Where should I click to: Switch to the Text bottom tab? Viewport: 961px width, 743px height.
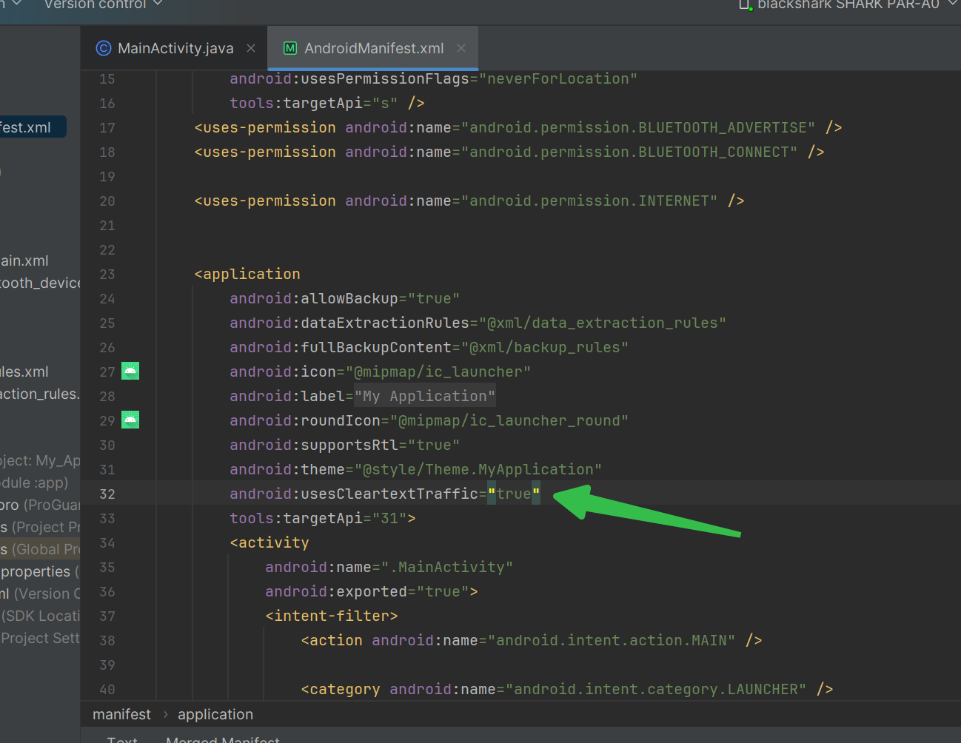pos(122,739)
